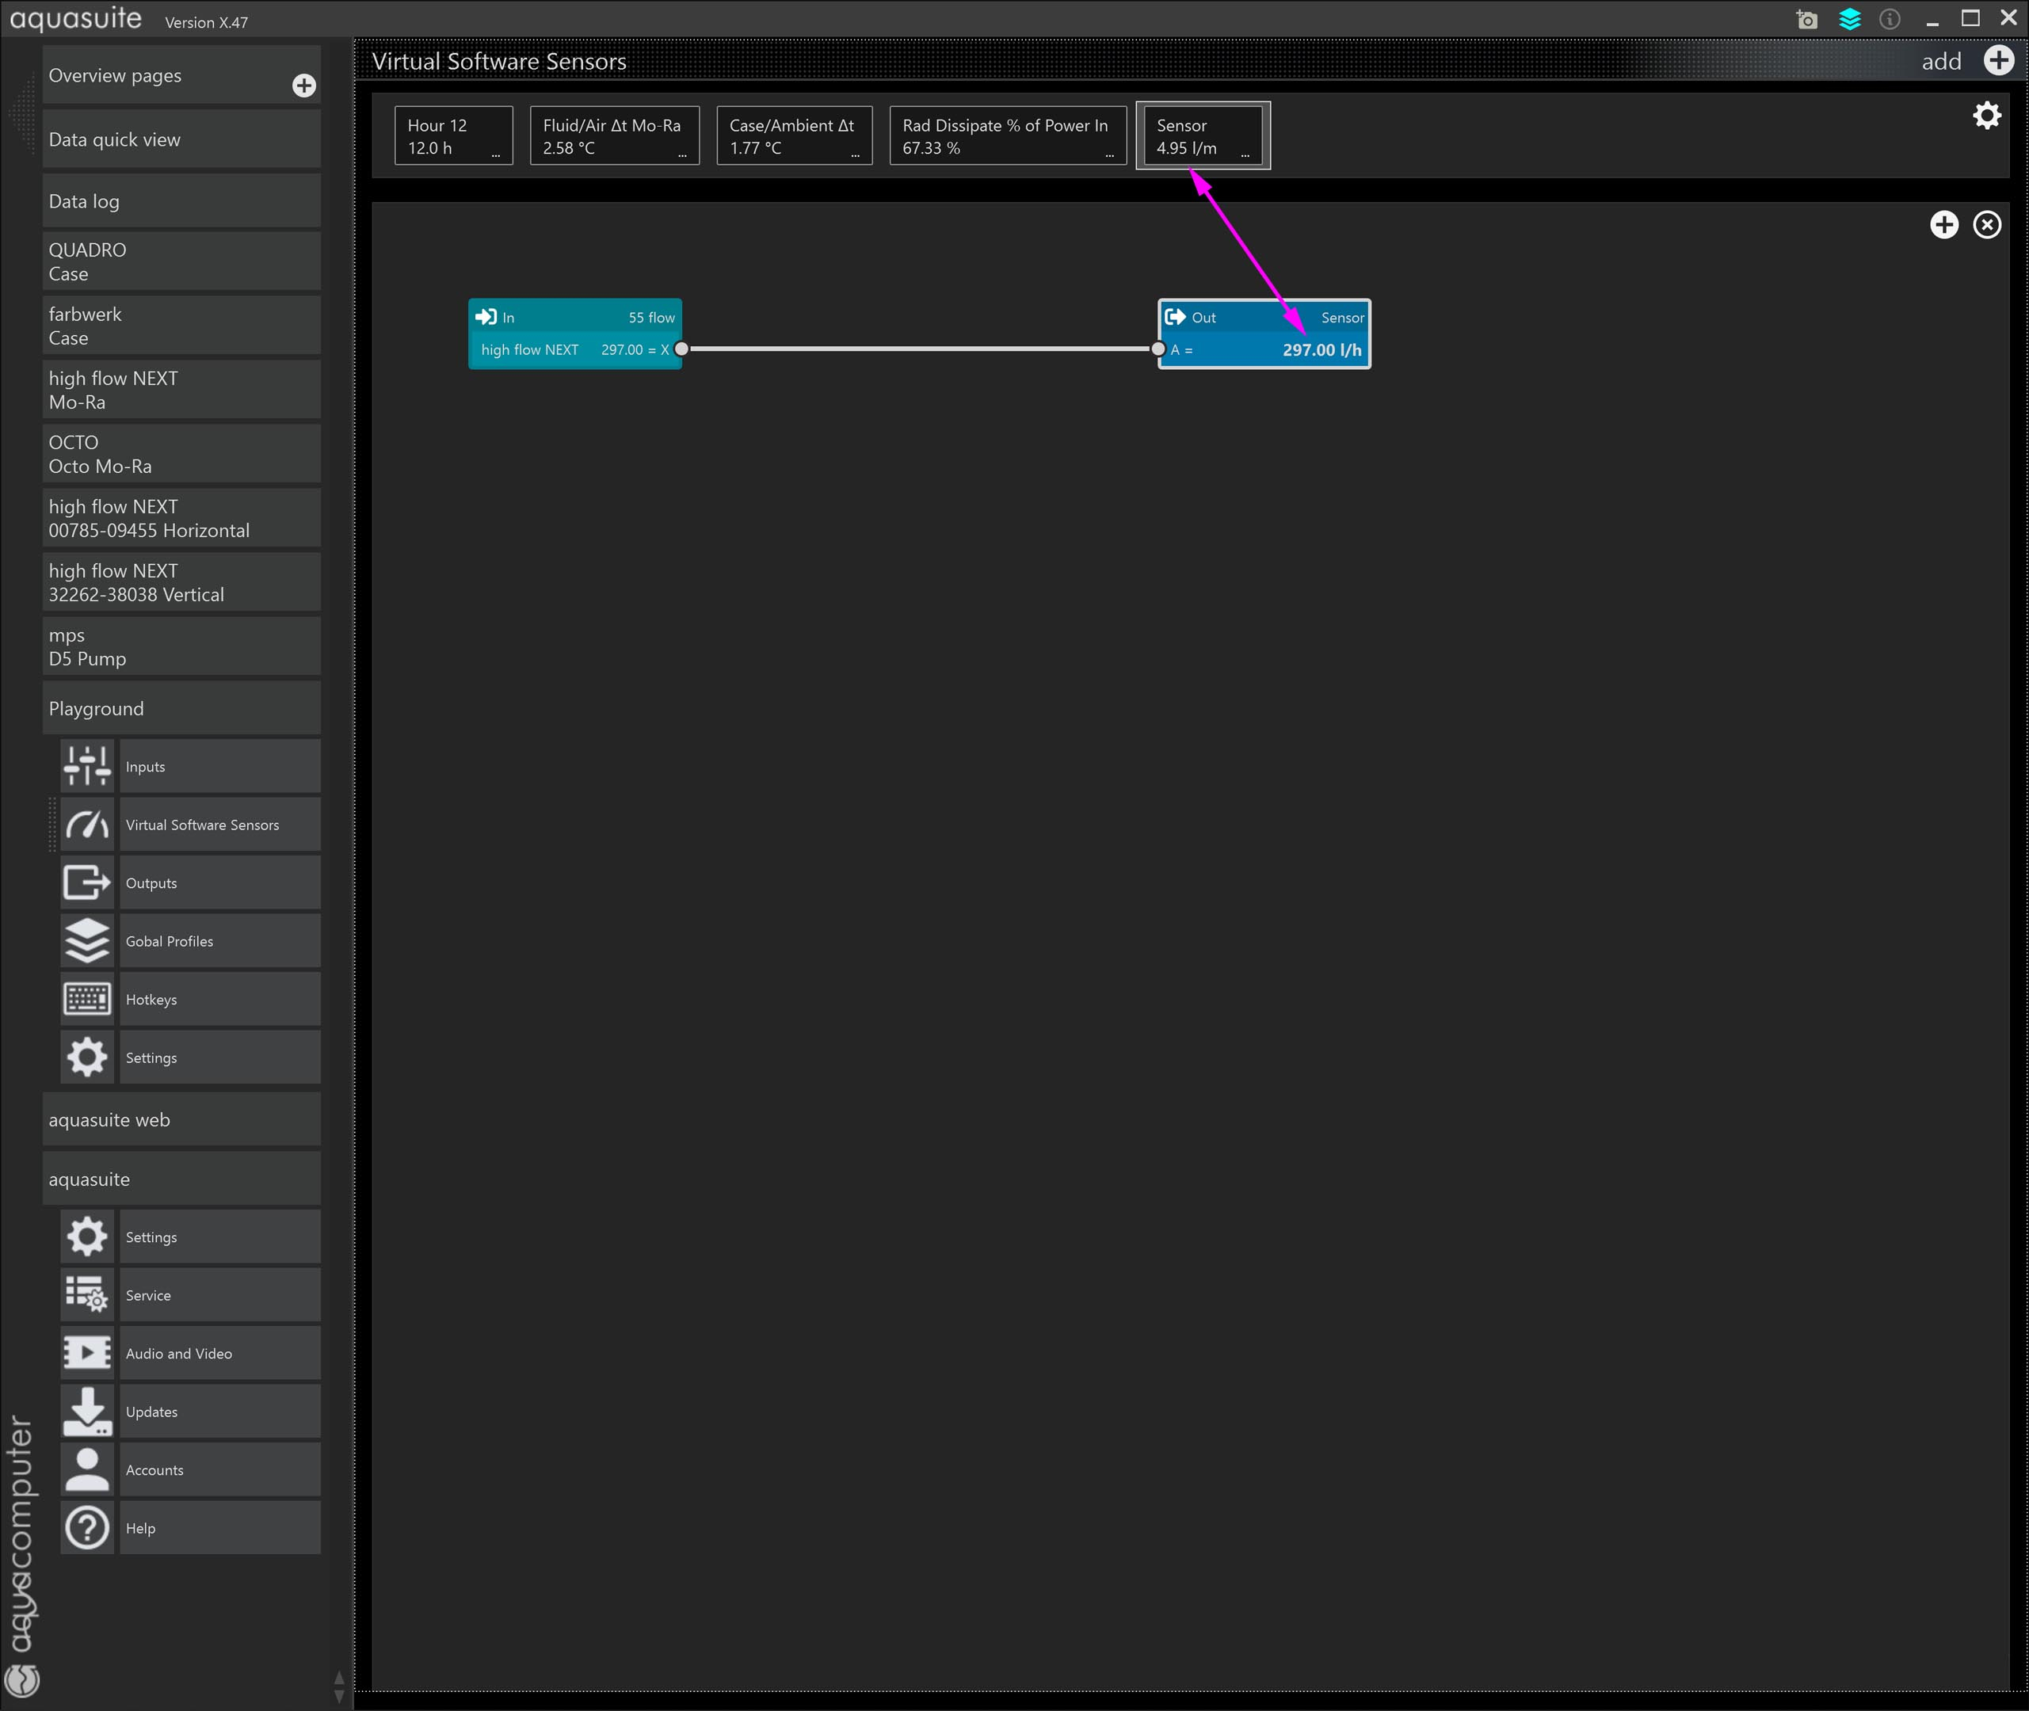
Task: Click the screenshot camera icon in title bar
Action: click(1806, 19)
